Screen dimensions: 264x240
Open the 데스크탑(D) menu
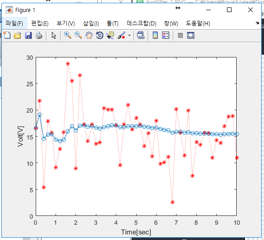[x=141, y=24]
